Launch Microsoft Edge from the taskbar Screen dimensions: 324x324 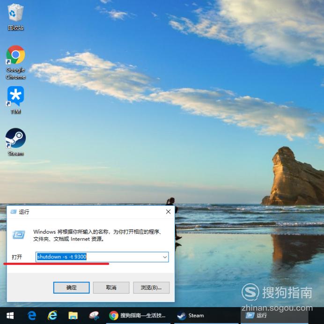pos(32,316)
